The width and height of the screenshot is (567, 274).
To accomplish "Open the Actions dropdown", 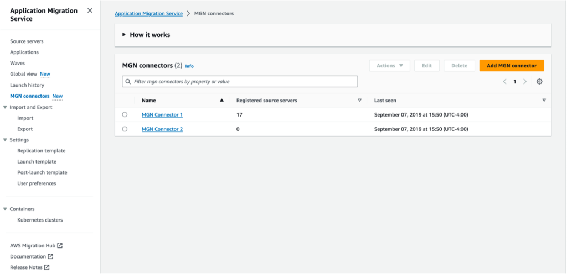I will click(x=389, y=66).
